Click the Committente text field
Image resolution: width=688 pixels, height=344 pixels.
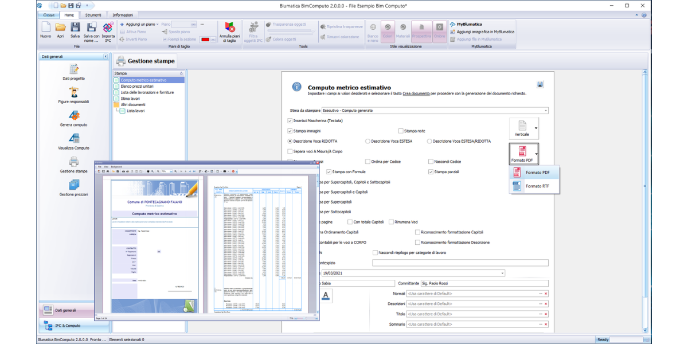(x=484, y=283)
